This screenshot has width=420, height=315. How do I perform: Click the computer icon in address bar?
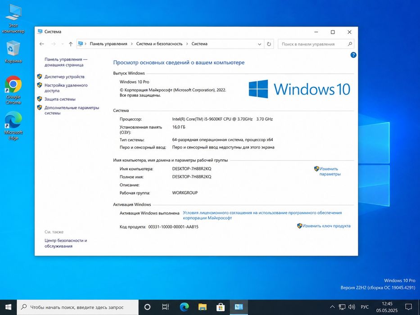click(x=80, y=44)
